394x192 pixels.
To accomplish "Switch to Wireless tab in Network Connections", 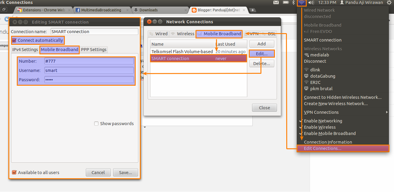I will click(182, 34).
